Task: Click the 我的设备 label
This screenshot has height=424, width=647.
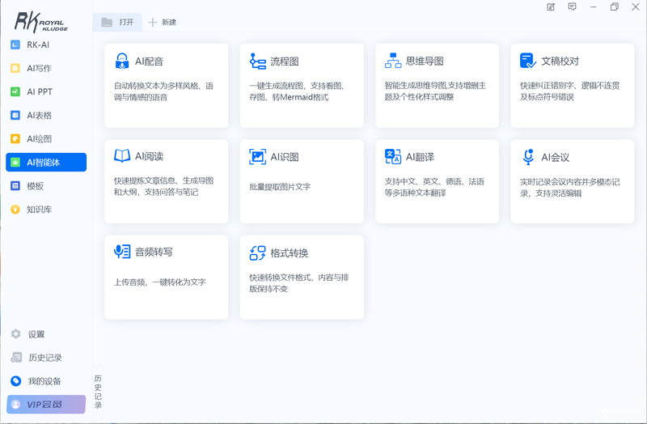Action: 44,381
